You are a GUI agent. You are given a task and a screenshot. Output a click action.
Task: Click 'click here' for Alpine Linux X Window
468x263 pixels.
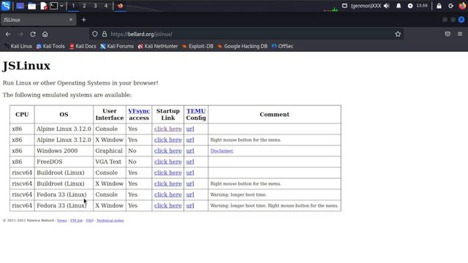(x=167, y=140)
